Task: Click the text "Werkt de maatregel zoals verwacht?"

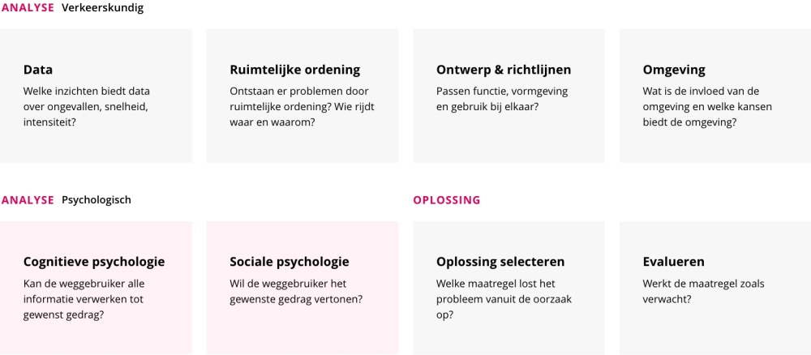Action: 703,291
